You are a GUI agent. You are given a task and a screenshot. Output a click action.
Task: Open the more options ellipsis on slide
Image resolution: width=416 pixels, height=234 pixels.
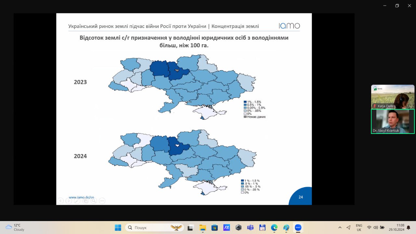pos(102,201)
